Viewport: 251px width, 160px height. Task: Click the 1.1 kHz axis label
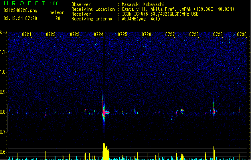point(3,52)
